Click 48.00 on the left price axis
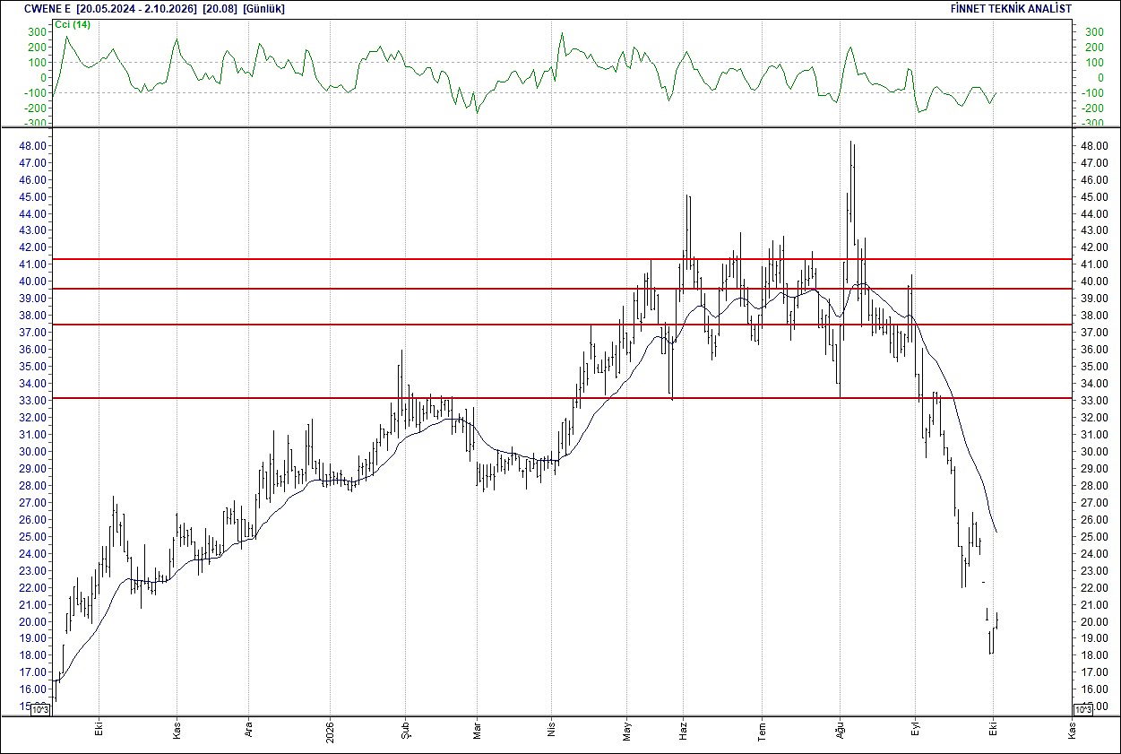This screenshot has width=1121, height=754. (x=33, y=146)
